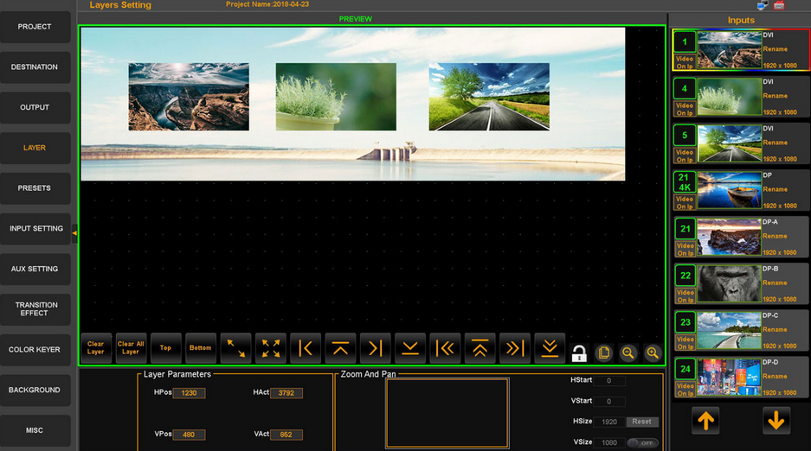Open the TRANSITION EFFECT menu
This screenshot has height=451, width=811.
coord(35,309)
